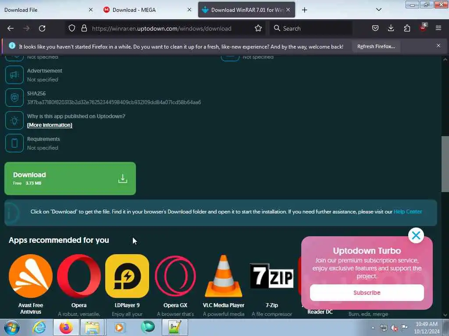The width and height of the screenshot is (449, 336).
Task: Close the Uptodown Turbo popup
Action: [x=416, y=235]
